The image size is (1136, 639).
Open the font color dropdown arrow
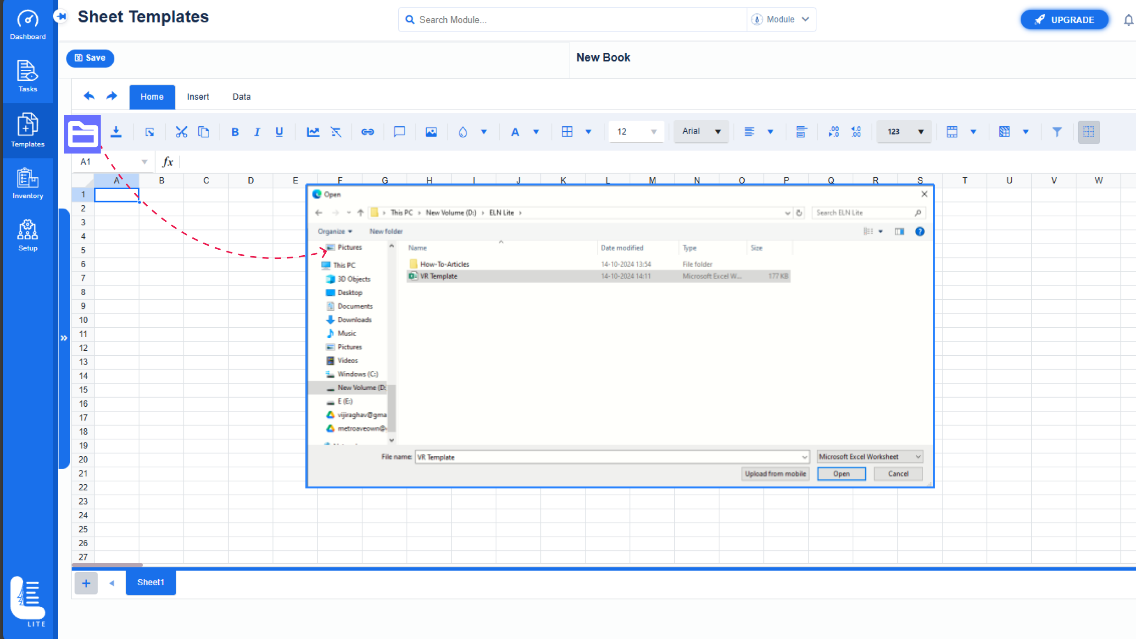(x=536, y=132)
